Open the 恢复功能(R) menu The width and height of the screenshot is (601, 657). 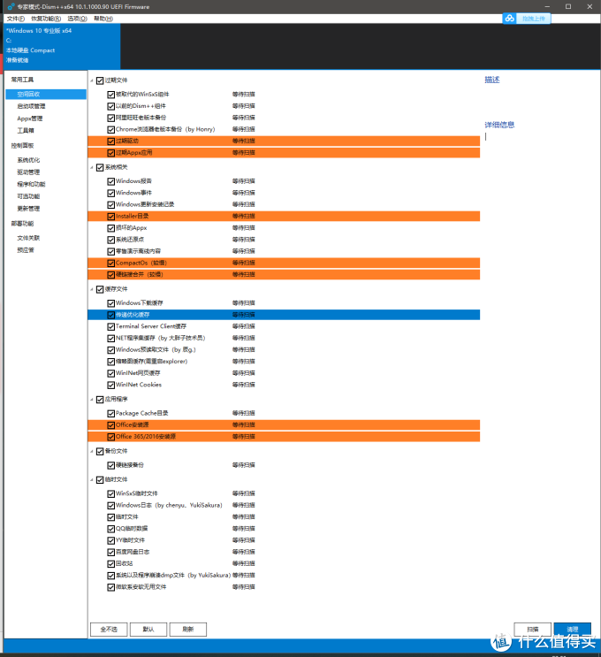coord(46,19)
